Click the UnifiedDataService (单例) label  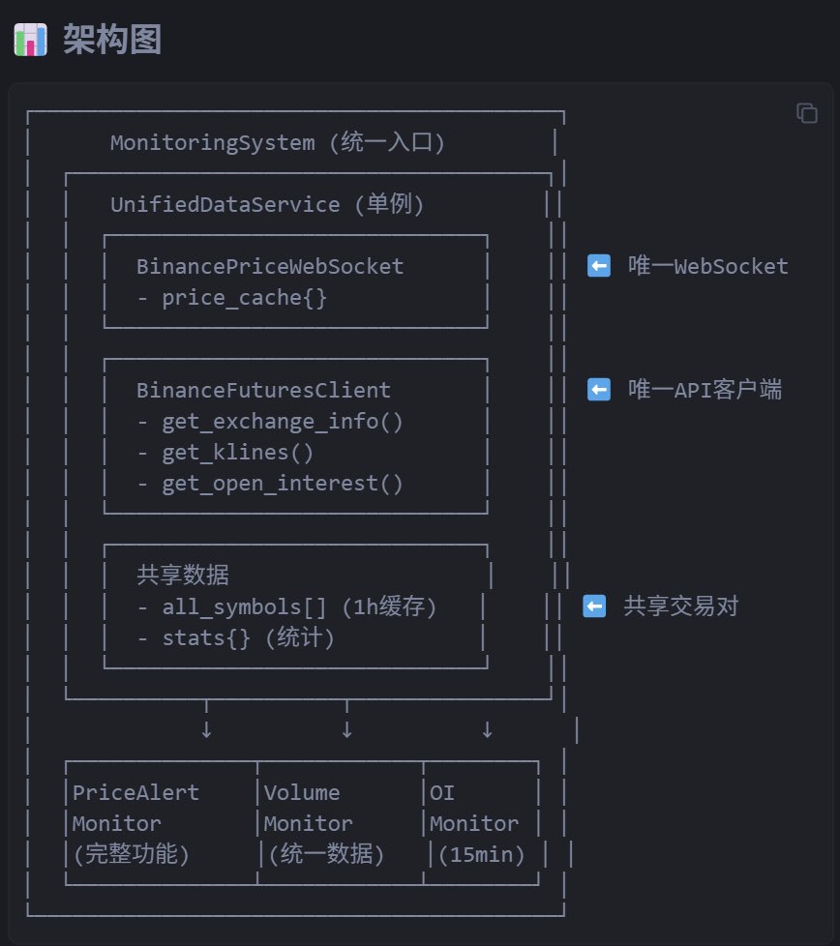tap(267, 205)
